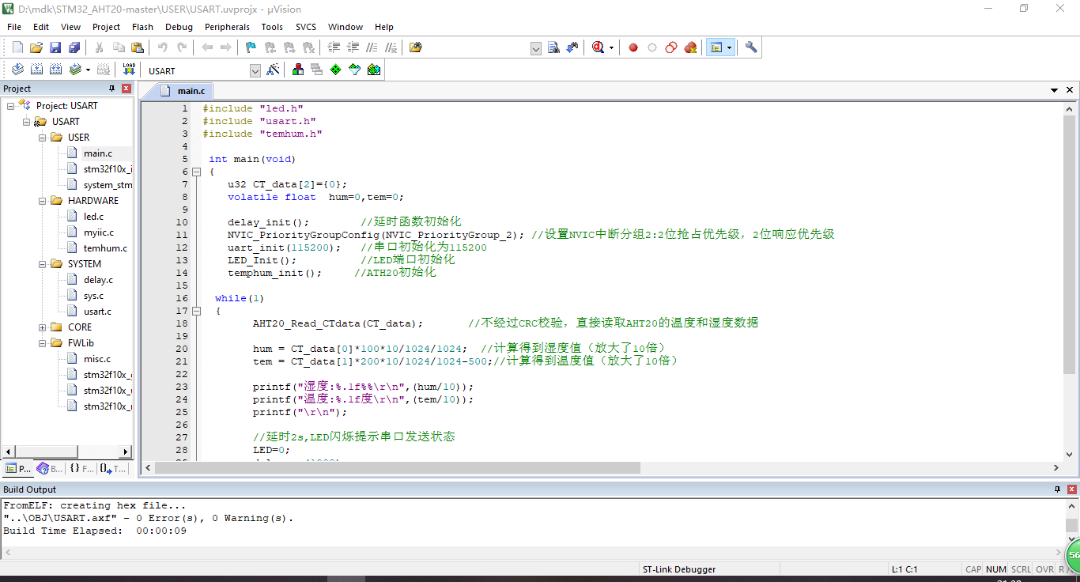Open the debug session dropdown arrow
1080x582 pixels.
[x=612, y=47]
